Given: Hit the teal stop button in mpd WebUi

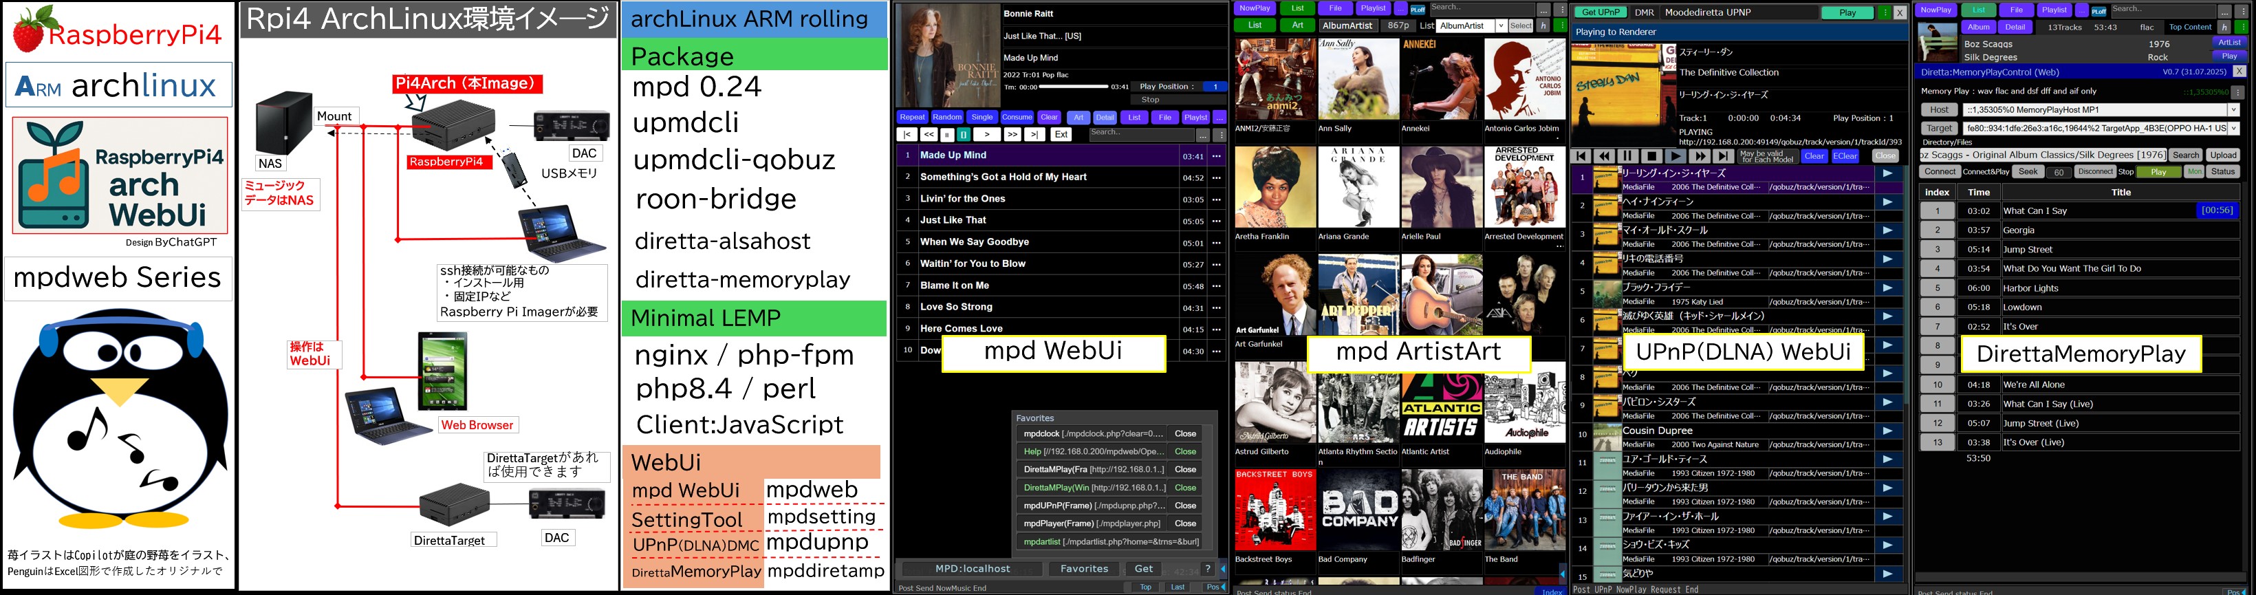Looking at the screenshot, I should pyautogui.click(x=964, y=135).
